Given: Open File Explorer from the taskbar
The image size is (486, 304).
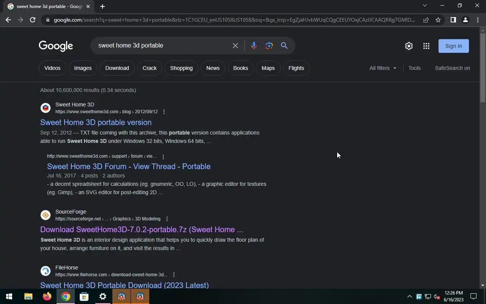Looking at the screenshot, I should (x=28, y=296).
